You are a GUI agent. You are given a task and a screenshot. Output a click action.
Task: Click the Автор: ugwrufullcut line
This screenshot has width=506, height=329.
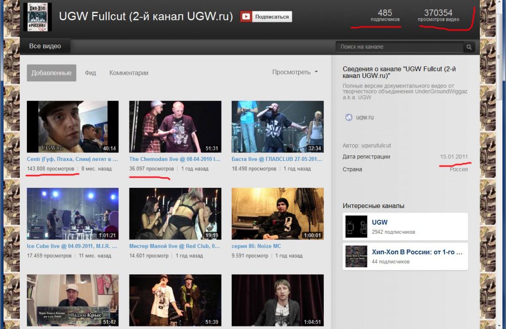click(366, 146)
